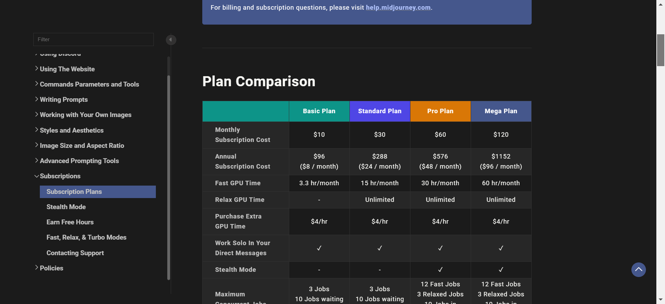665x304 pixels.
Task: Click the Mega Plan column header
Action: tap(501, 111)
